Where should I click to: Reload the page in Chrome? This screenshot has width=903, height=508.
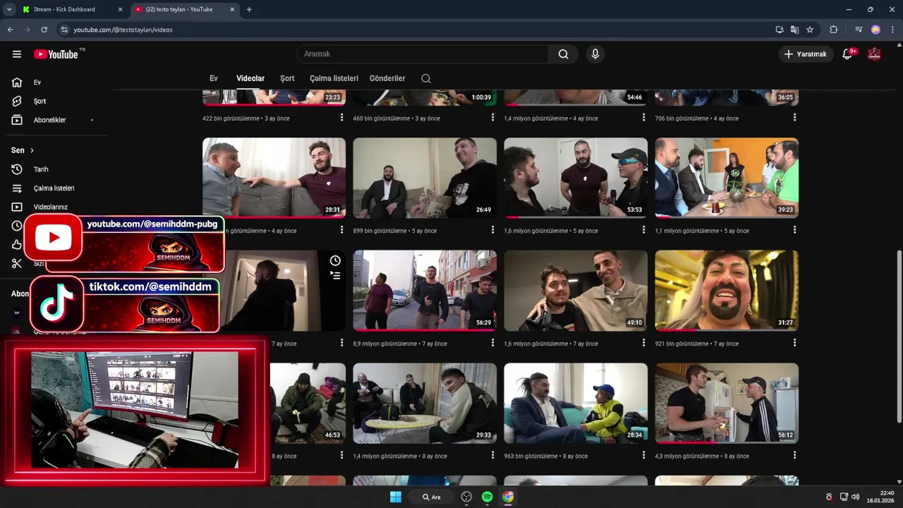44,30
